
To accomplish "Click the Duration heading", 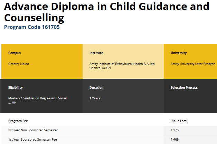I will tap(96, 88).
